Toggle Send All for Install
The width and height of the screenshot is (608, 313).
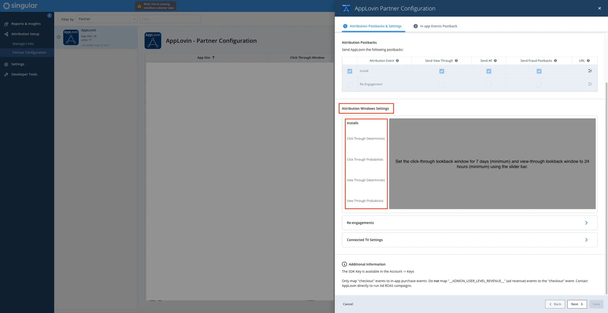pos(489,71)
